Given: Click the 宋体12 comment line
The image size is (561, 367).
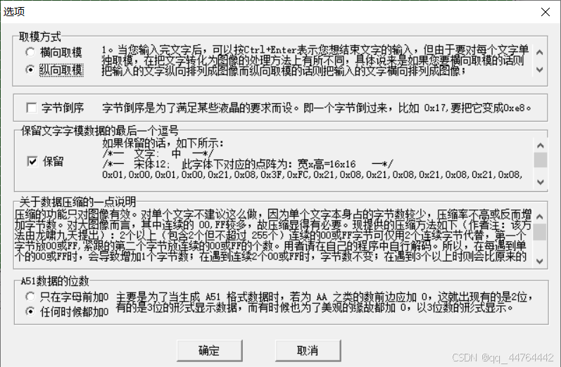Looking at the screenshot, I should (248, 164).
